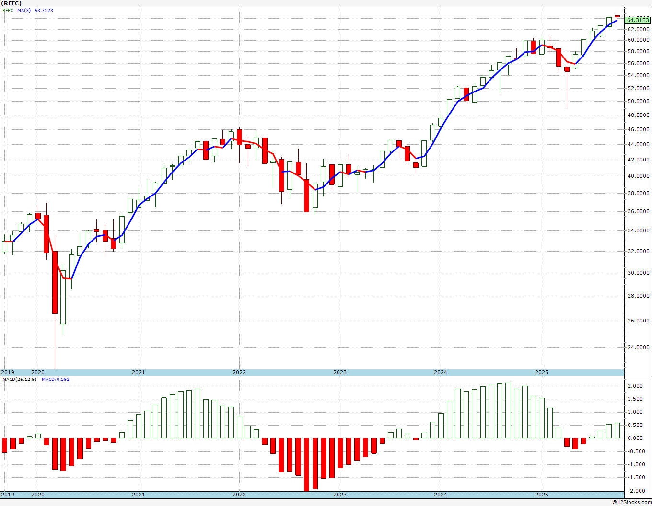Click the 60.0000 price axis label

tap(638, 40)
